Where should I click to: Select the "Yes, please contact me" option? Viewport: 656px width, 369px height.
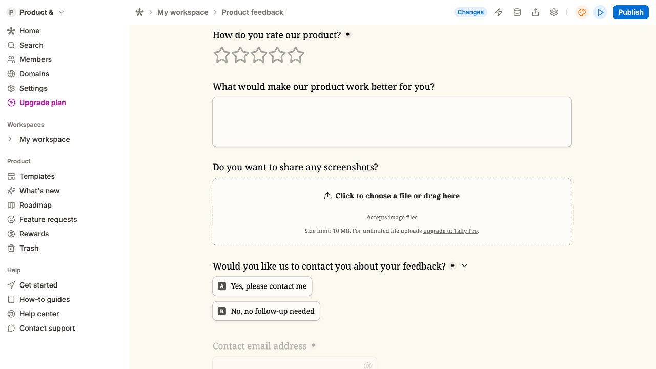262,286
